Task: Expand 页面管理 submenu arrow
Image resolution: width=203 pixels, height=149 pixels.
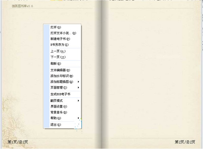Action: coord(78,88)
